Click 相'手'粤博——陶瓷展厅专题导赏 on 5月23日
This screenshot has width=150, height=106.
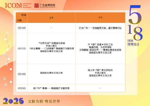pos(51,88)
